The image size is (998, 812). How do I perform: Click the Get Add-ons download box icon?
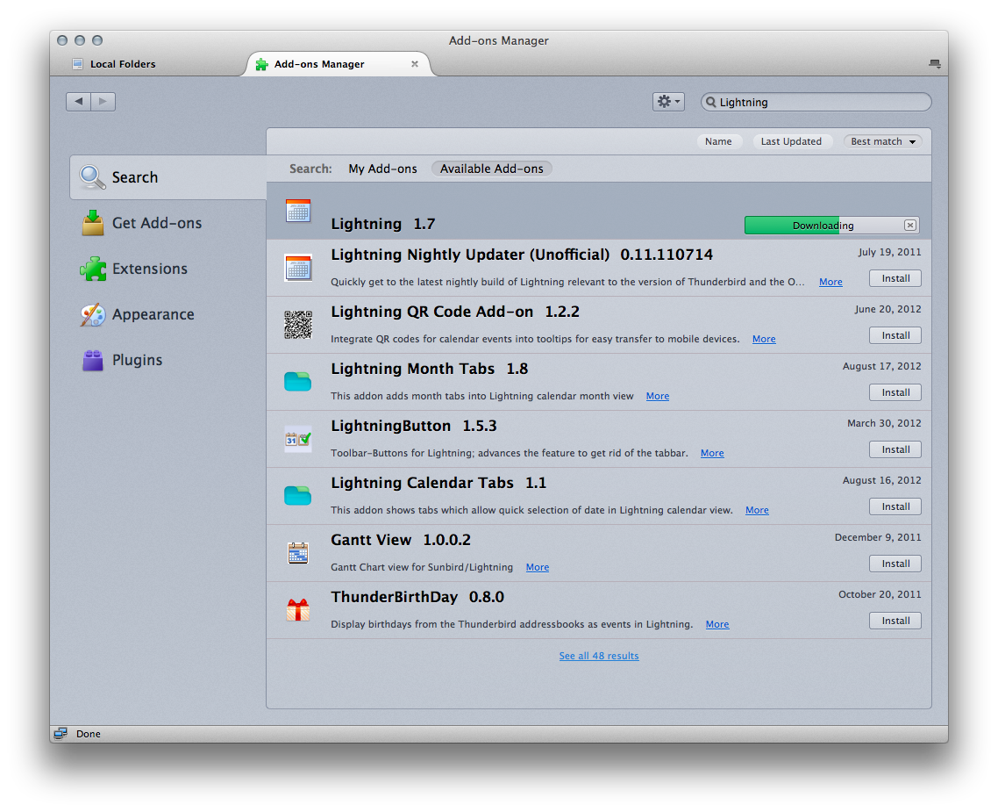[x=93, y=223]
